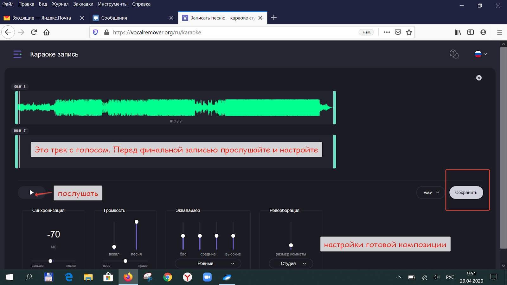Open the Ровный equalizer preset dropdown

(208, 263)
